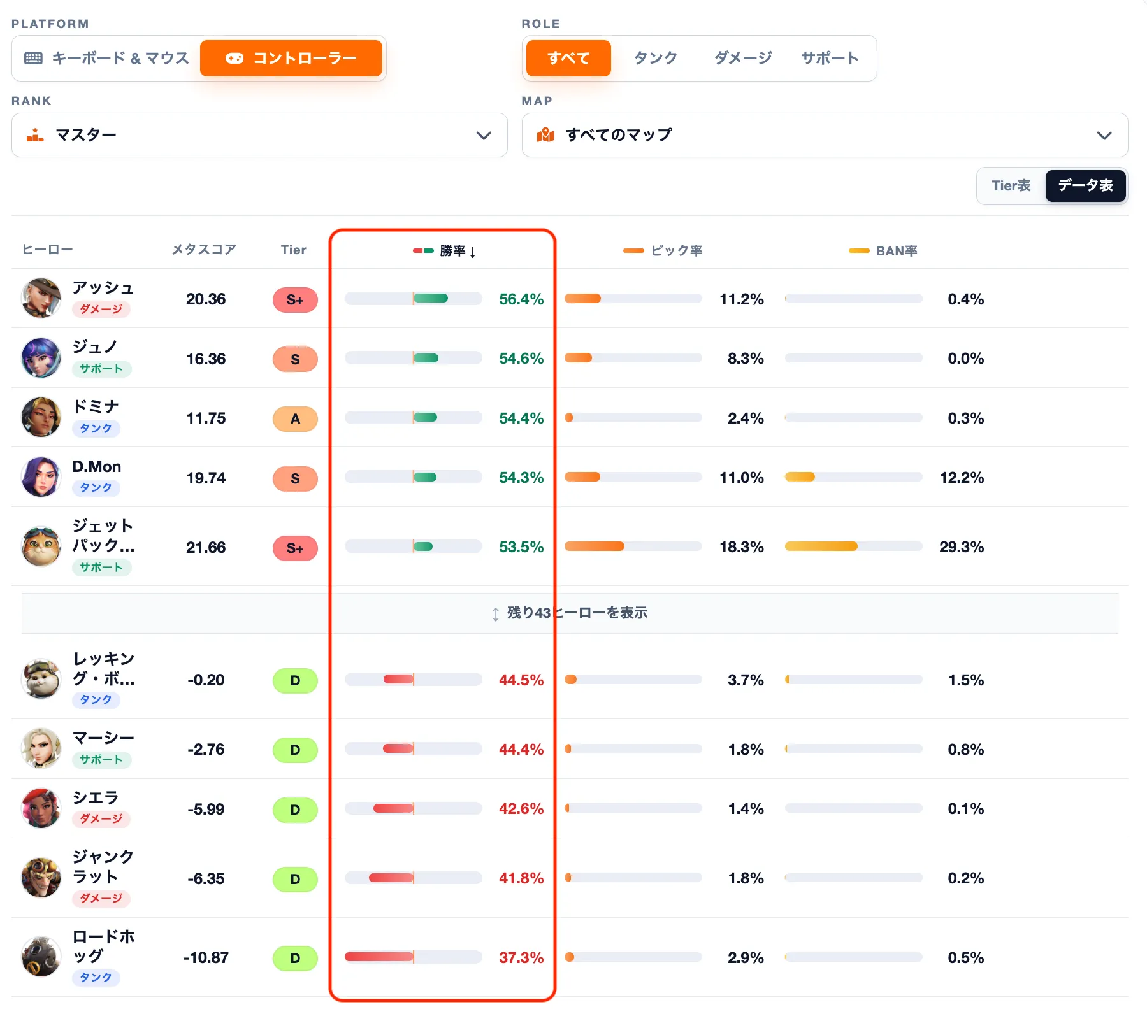Image resolution: width=1147 pixels, height=1014 pixels.
Task: Open Mercy (マーシー) hero portrait
Action: 41,748
